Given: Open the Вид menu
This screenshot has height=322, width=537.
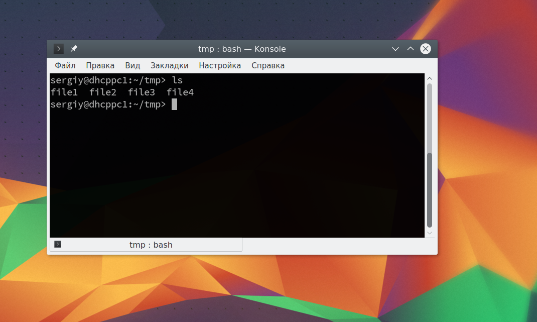Looking at the screenshot, I should coord(132,65).
